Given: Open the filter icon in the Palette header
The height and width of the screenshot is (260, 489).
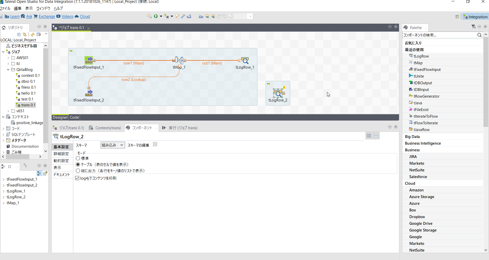Looking at the screenshot, I should pyautogui.click(x=473, y=26).
